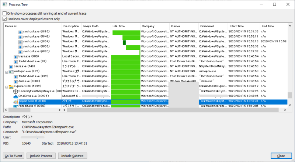The height and width of the screenshot is (162, 295).
Task: Click the fontdrvhost.exe (492) process icon
Action: coord(16,77)
